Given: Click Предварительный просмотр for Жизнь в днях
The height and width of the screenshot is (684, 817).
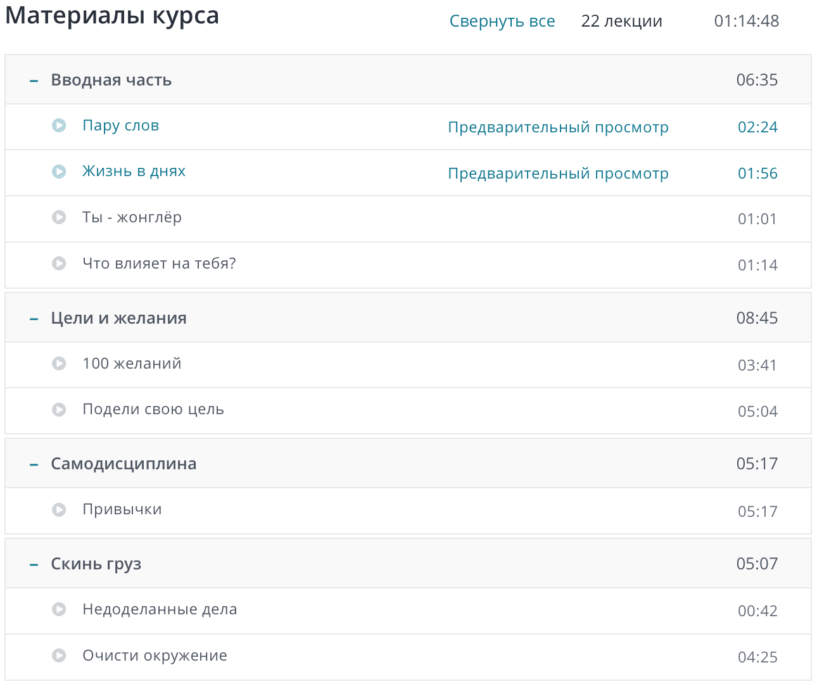Looking at the screenshot, I should 558,174.
